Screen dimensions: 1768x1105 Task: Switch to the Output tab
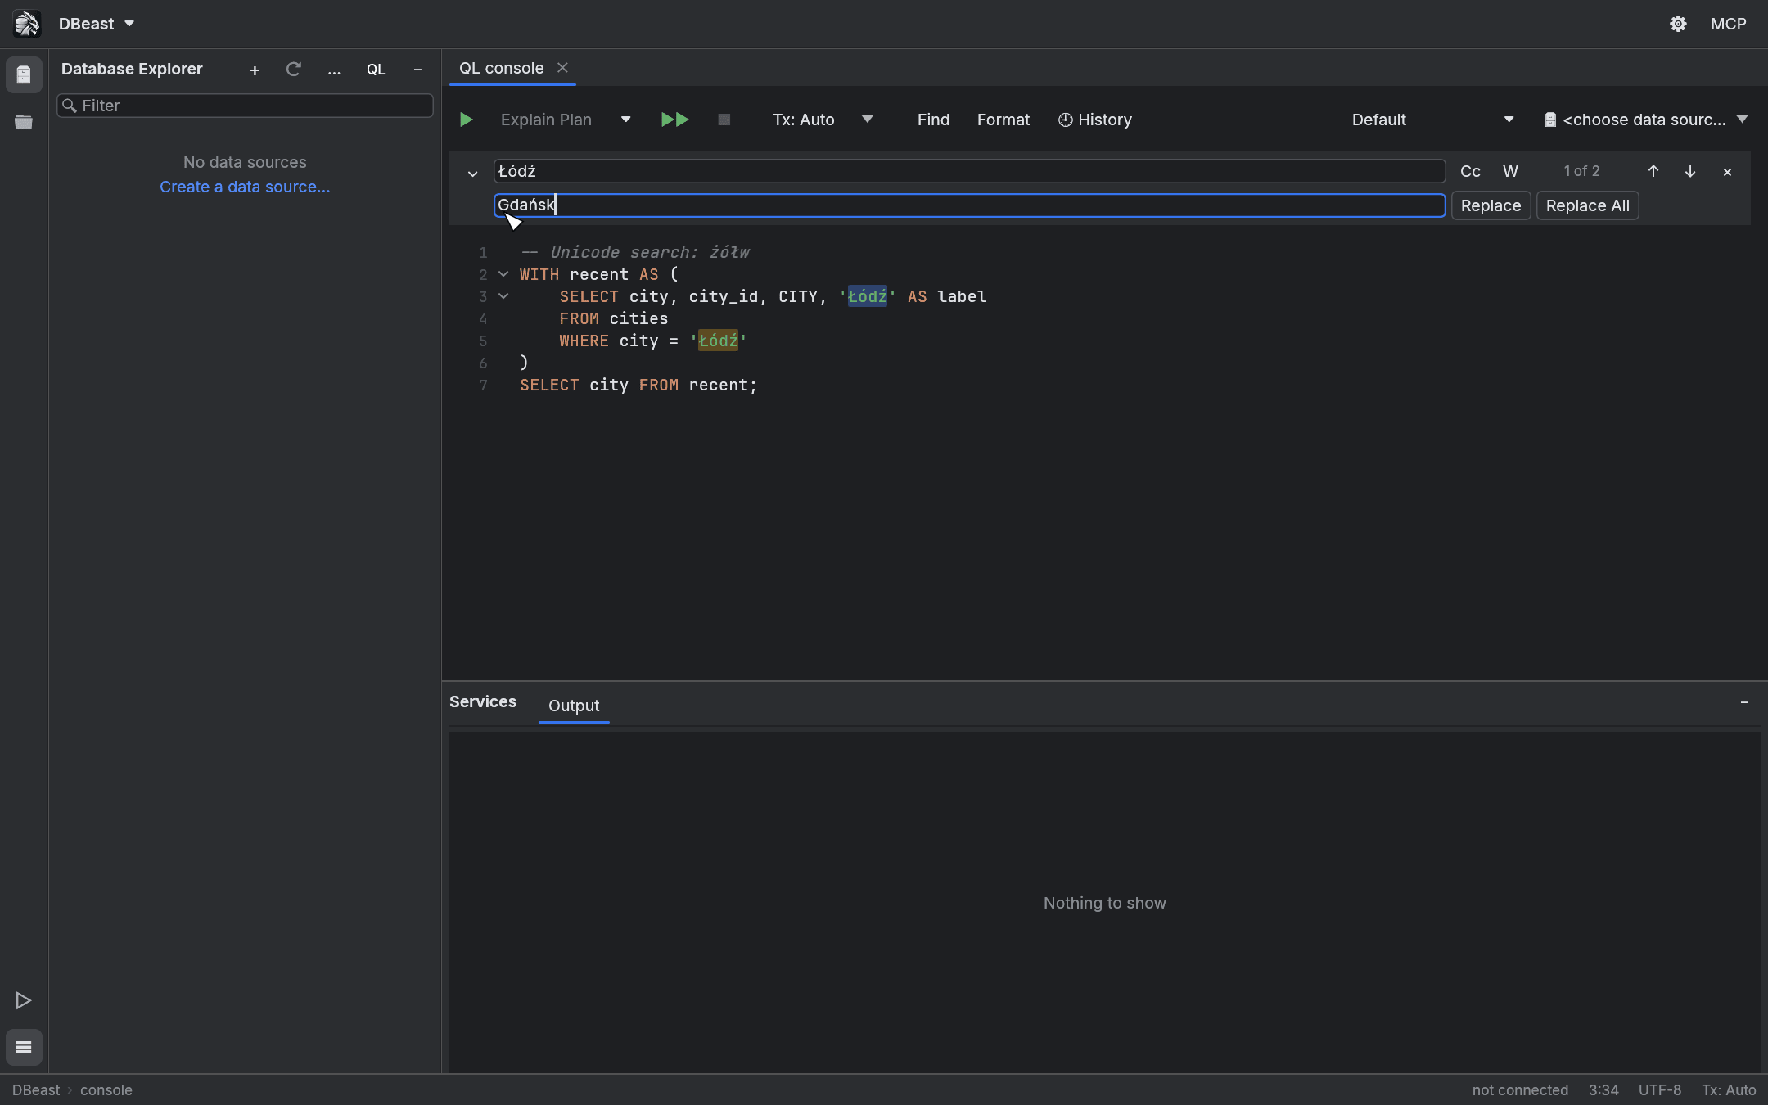tap(574, 706)
